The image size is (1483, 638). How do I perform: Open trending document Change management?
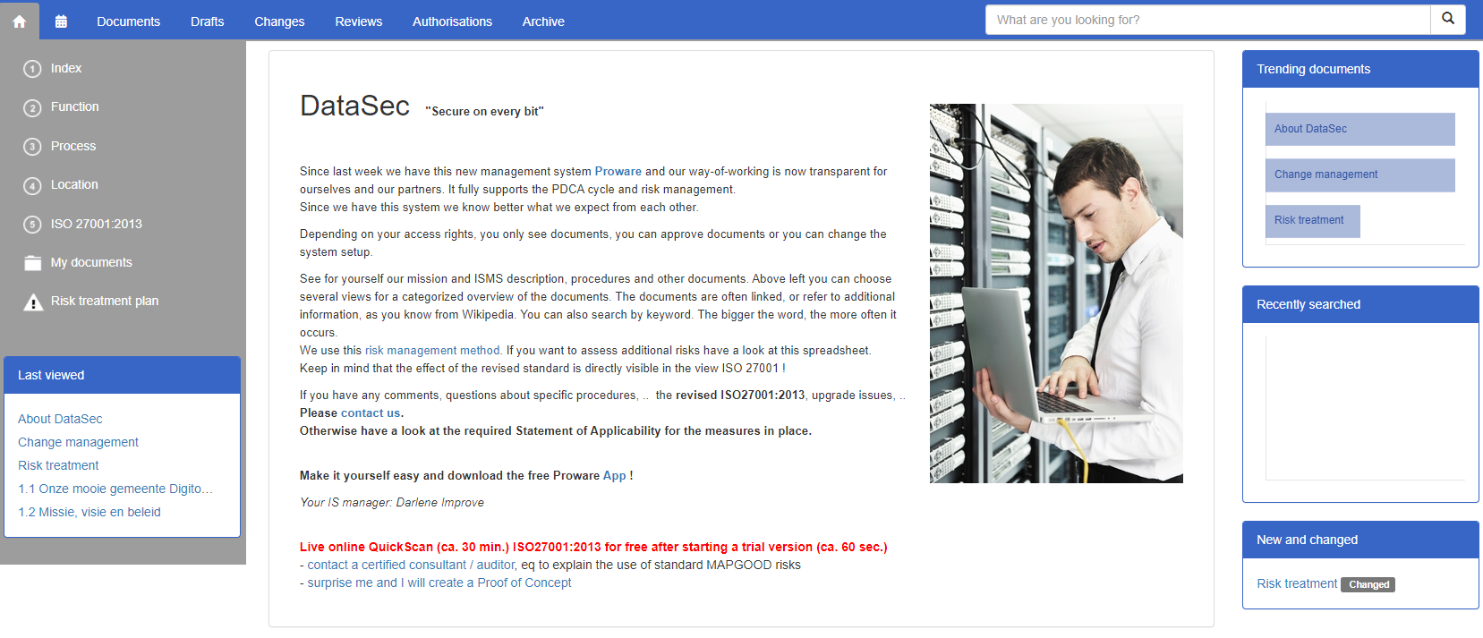[1359, 174]
